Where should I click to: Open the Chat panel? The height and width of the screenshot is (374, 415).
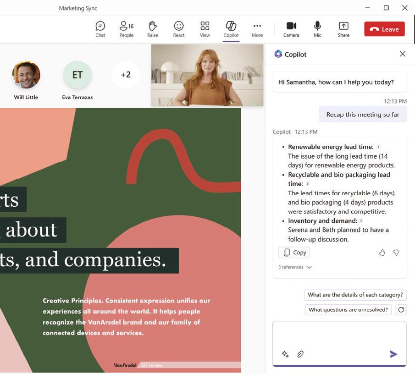pos(100,29)
